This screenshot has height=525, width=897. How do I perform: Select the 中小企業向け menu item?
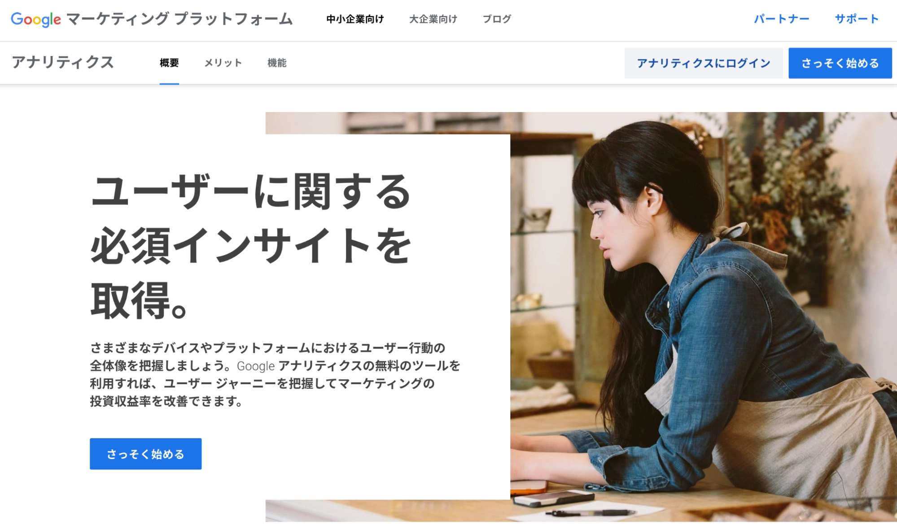click(355, 19)
